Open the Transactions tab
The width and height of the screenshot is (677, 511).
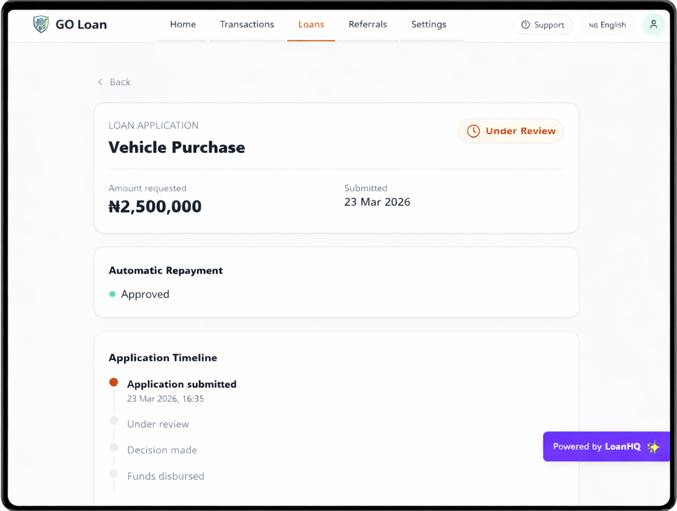[x=247, y=25]
